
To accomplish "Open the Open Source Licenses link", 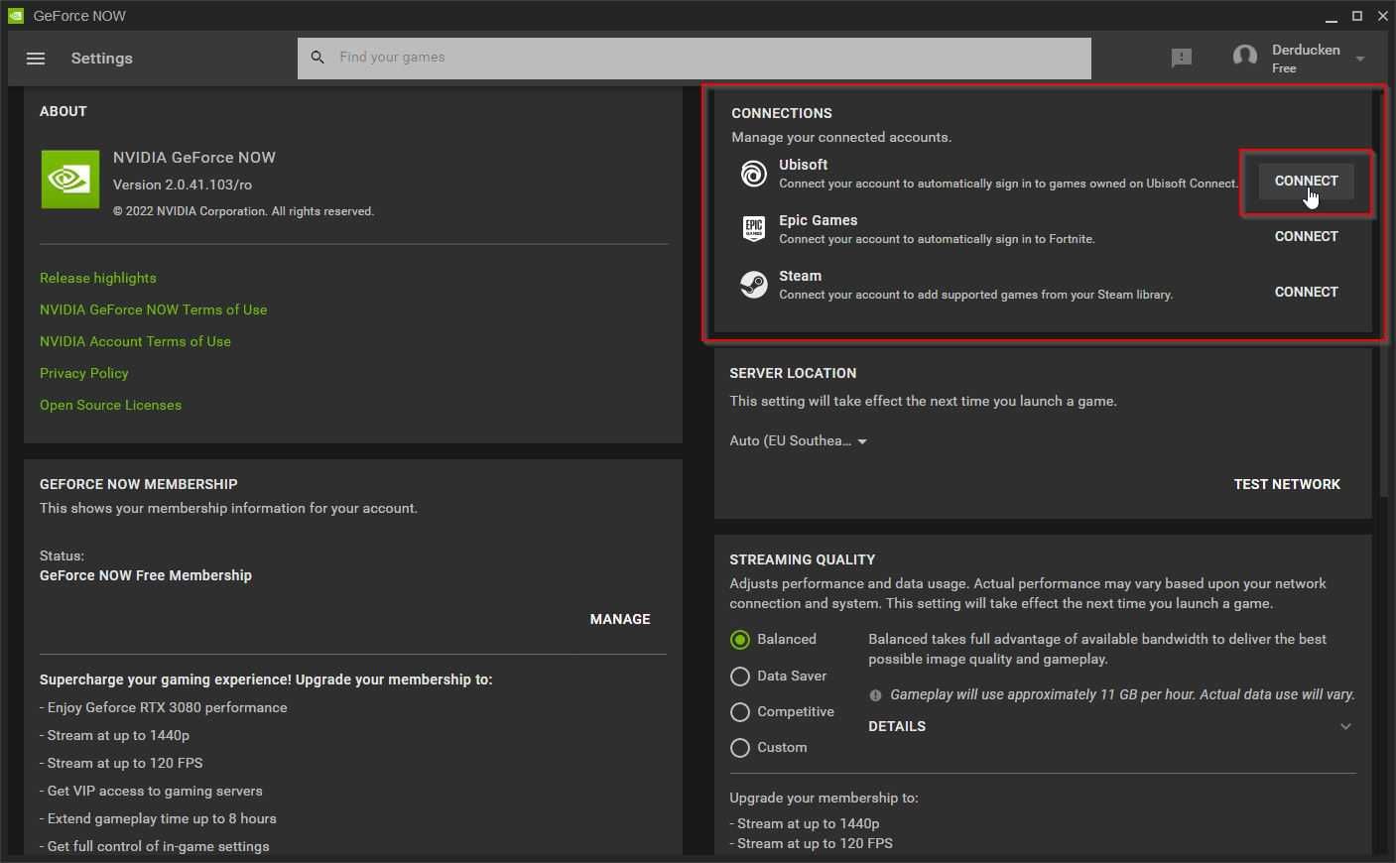I will 110,406.
